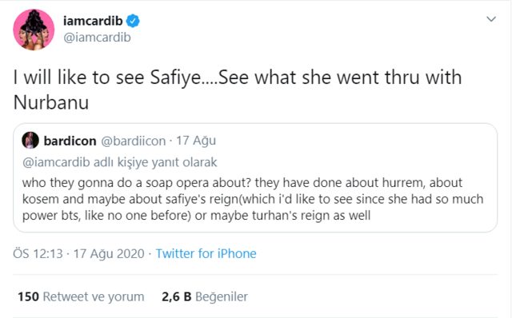View the 2,6 B Beğeniler list
Viewport: 512px width, 318px height.
coord(205,296)
